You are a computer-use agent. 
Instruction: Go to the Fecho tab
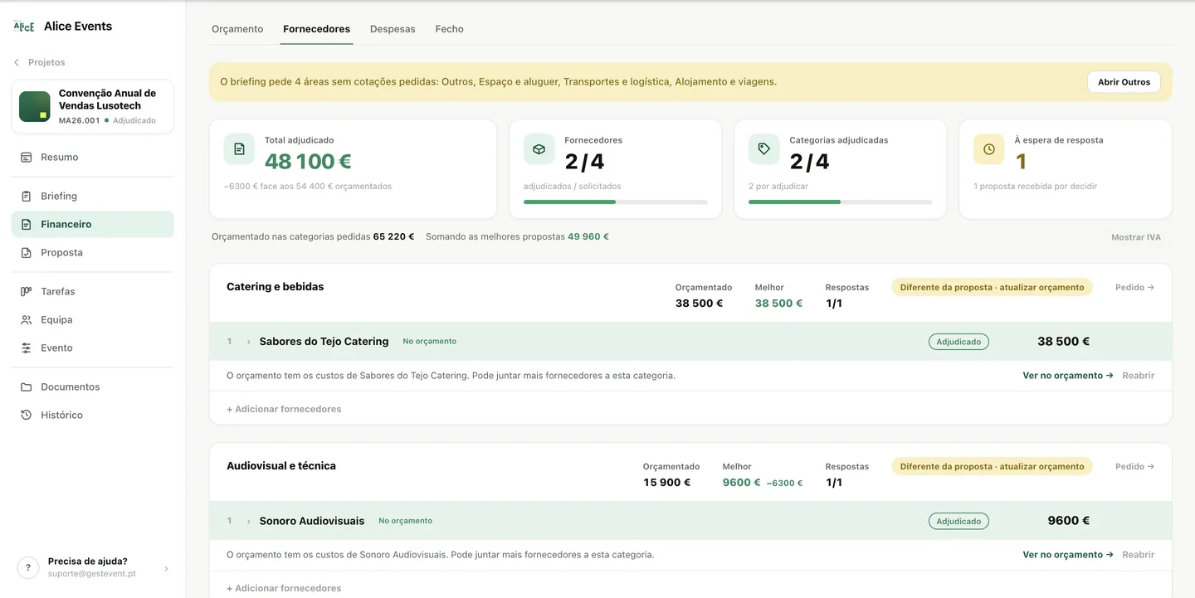tap(449, 29)
